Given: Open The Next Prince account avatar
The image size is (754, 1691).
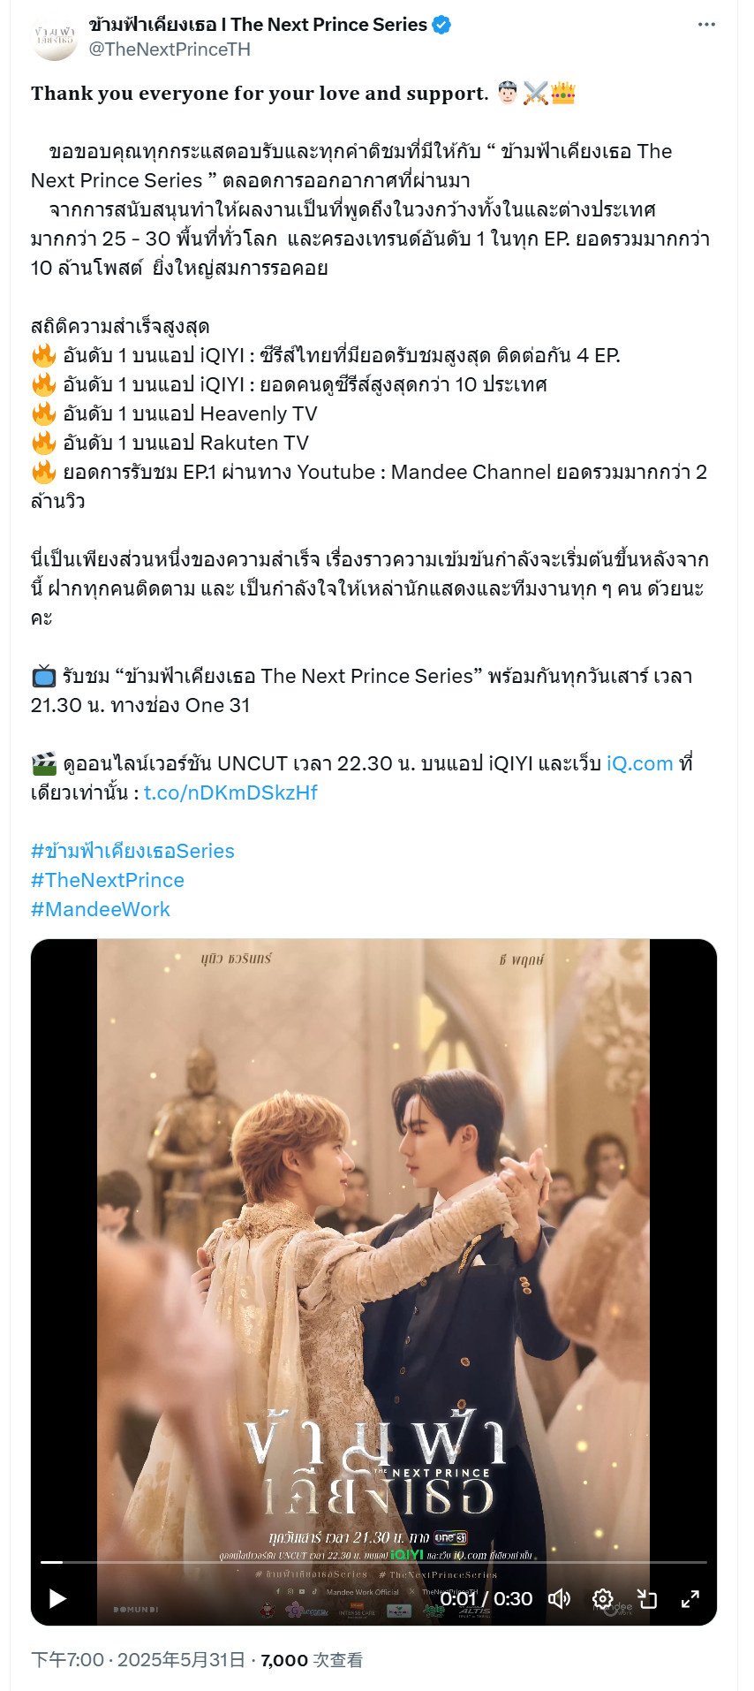Looking at the screenshot, I should 55,36.
